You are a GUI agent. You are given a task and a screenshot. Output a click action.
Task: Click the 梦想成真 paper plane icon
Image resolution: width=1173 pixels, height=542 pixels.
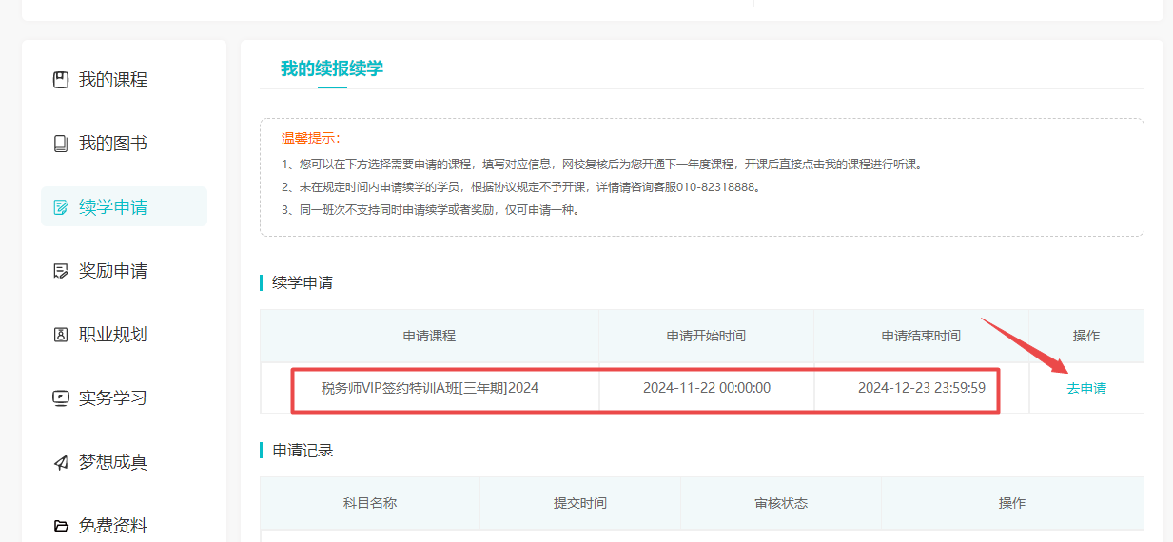(61, 462)
